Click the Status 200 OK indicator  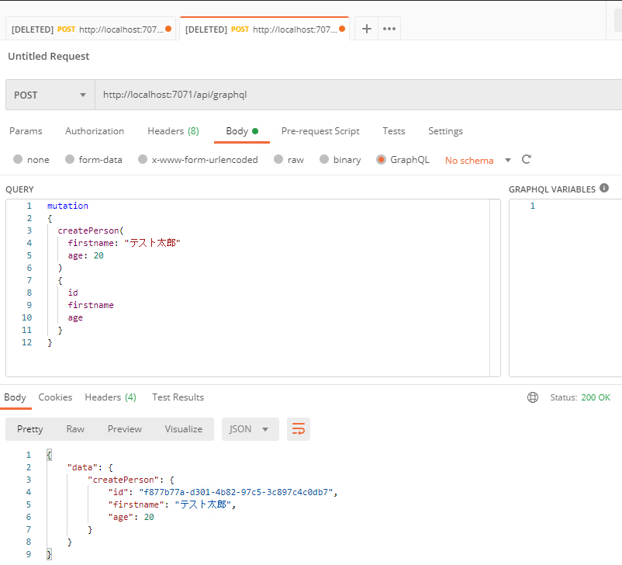pyautogui.click(x=580, y=397)
